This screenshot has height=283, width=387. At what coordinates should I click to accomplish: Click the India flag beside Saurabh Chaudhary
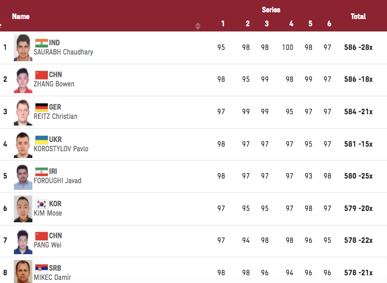pos(41,43)
